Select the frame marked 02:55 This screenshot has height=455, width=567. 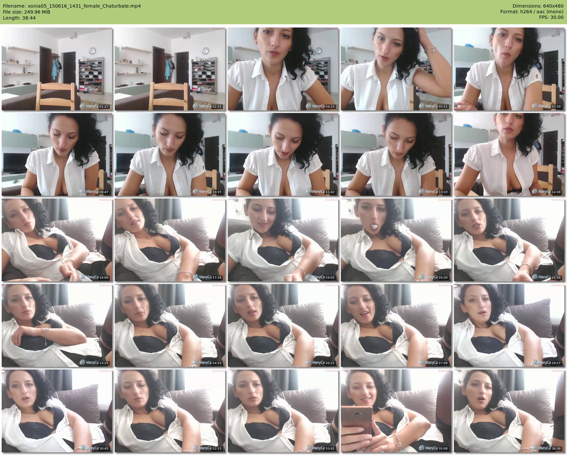click(170, 69)
